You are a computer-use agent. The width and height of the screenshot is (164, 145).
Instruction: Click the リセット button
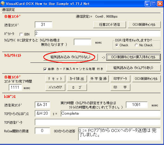click(55, 79)
